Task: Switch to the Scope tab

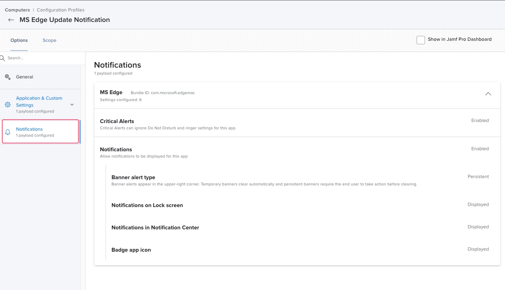Action: point(49,40)
